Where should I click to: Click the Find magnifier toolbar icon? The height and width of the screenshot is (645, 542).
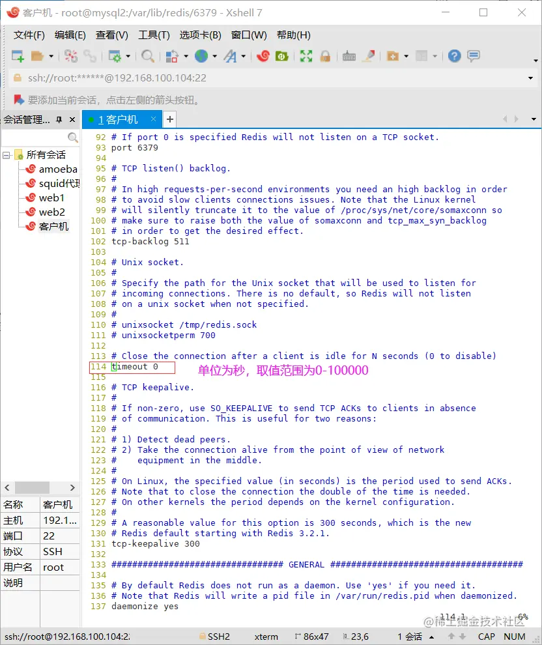148,56
